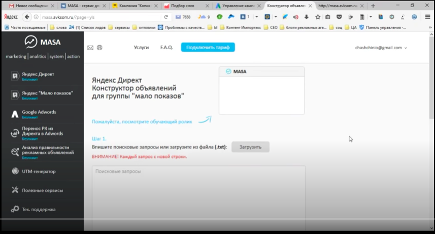Open Контент Импортэкс bookmarks folder
The image size is (435, 234).
click(241, 27)
